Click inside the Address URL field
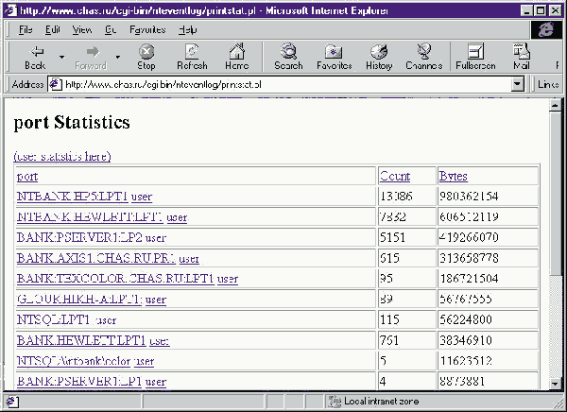This screenshot has width=567, height=412. (x=283, y=84)
